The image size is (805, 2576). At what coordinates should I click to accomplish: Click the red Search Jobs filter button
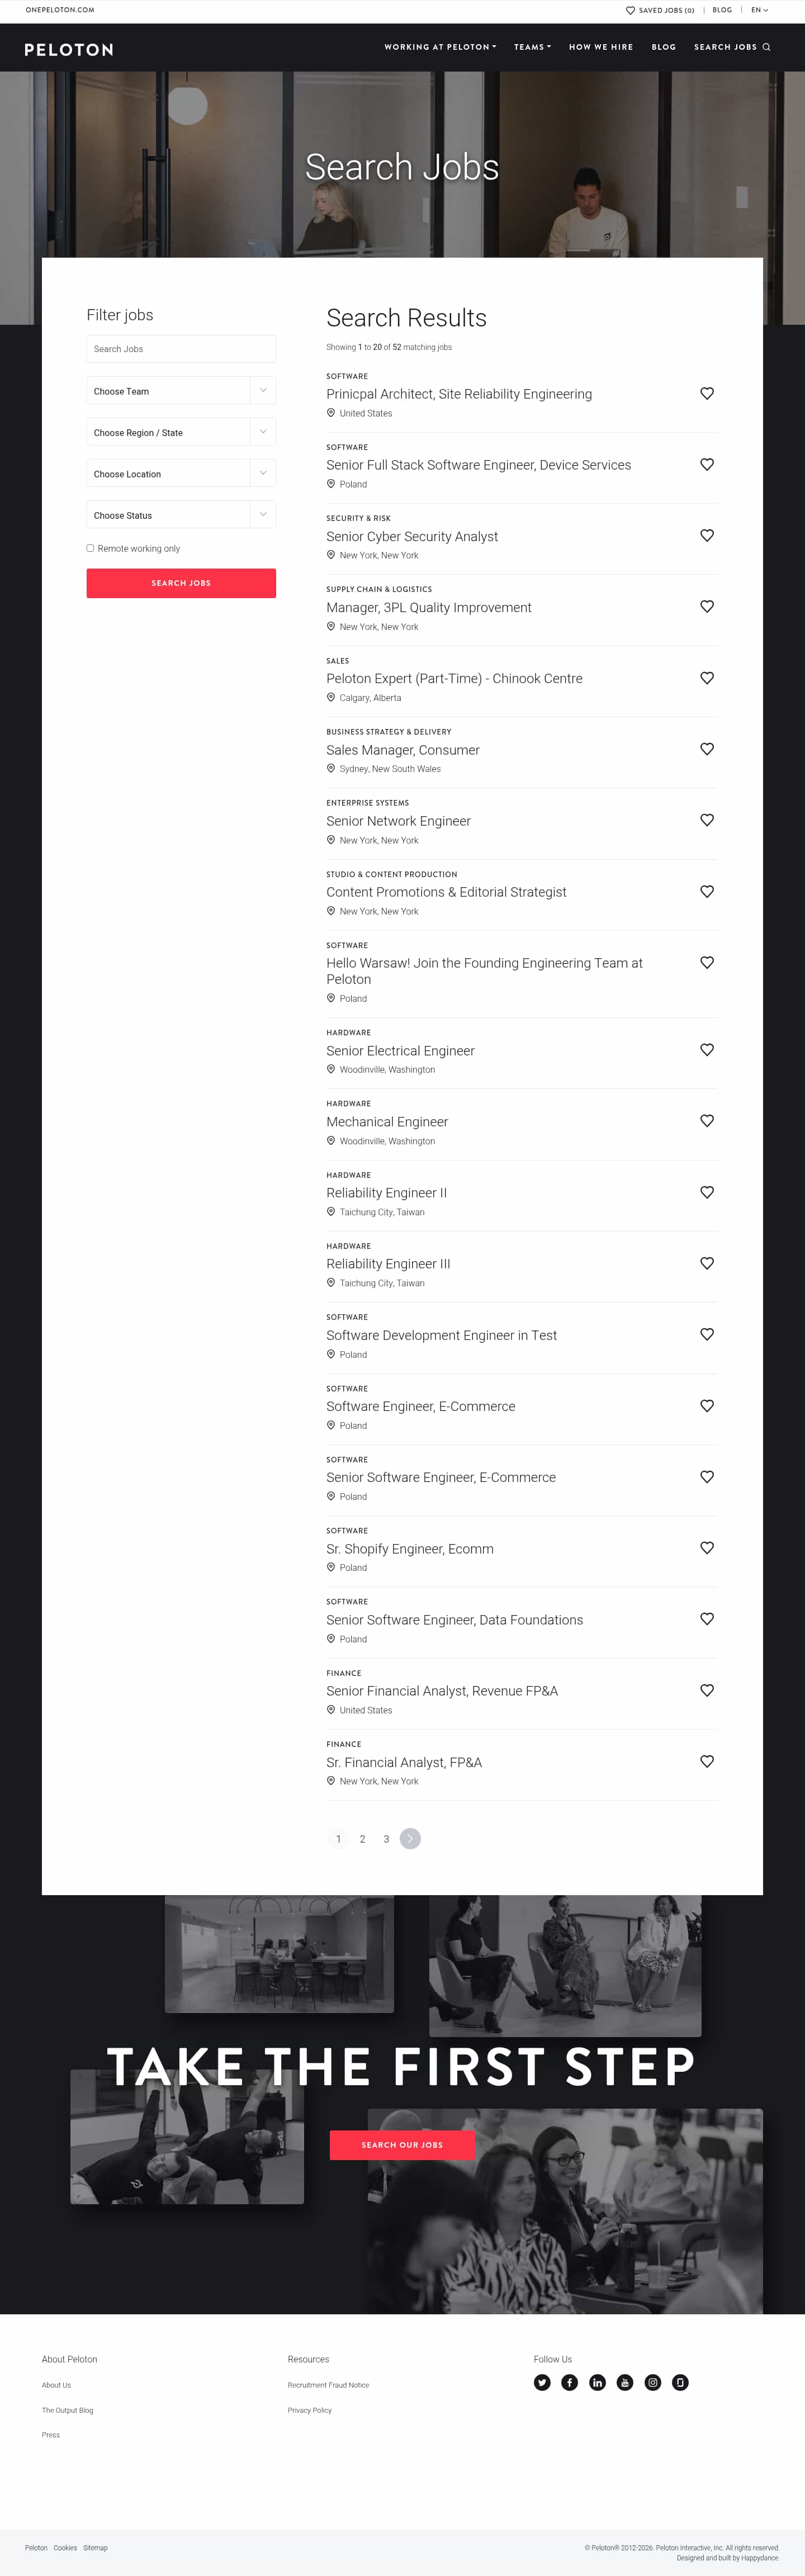[181, 583]
